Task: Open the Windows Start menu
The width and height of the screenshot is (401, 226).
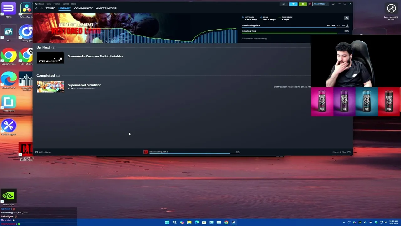Action: coord(167,223)
